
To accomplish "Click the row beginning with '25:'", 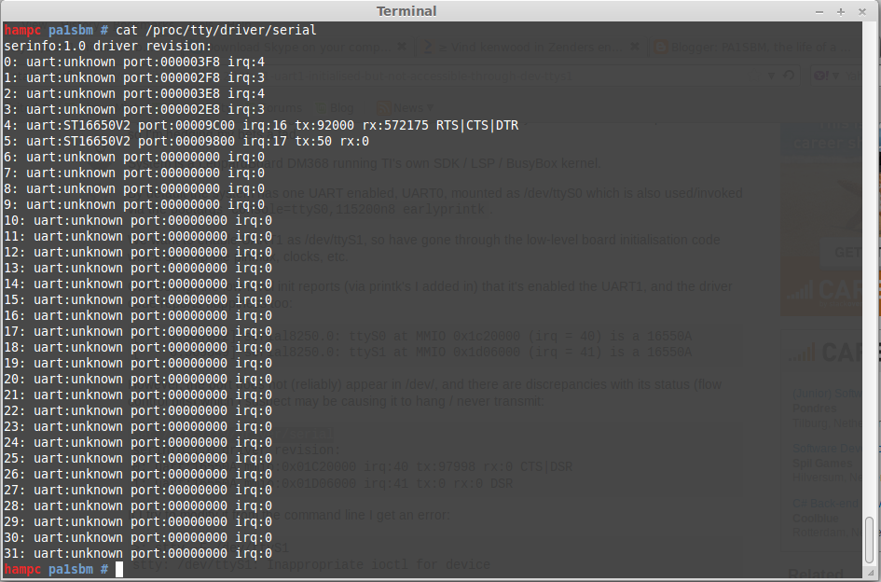I will click(x=138, y=458).
